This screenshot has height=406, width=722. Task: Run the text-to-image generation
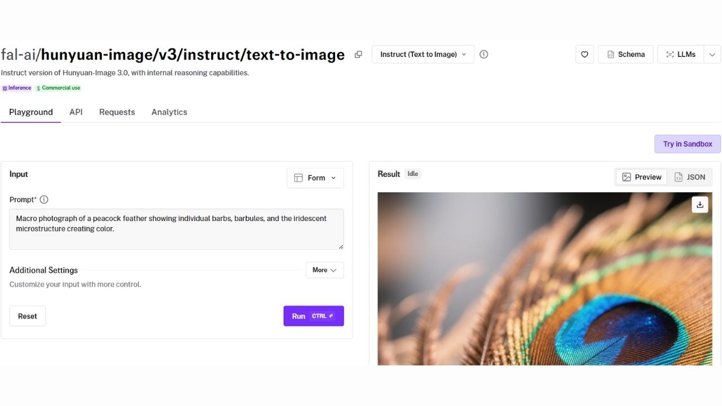[314, 316]
